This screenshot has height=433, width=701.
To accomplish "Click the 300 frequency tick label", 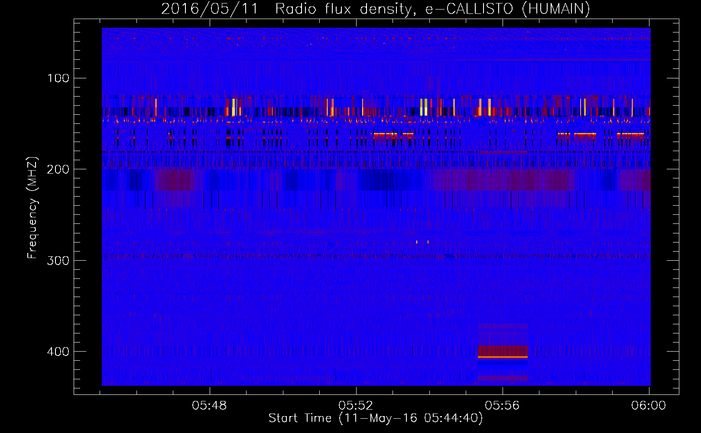I will 58,260.
